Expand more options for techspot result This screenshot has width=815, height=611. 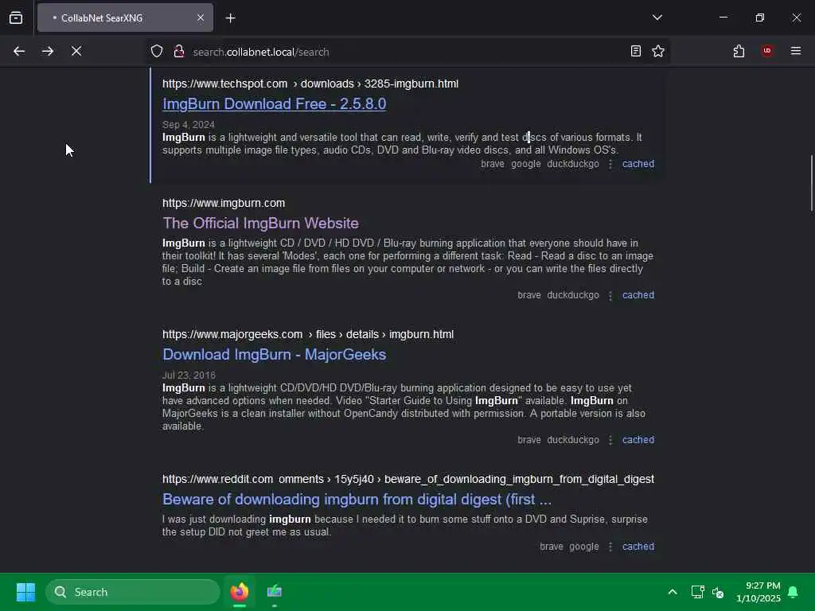tap(610, 164)
